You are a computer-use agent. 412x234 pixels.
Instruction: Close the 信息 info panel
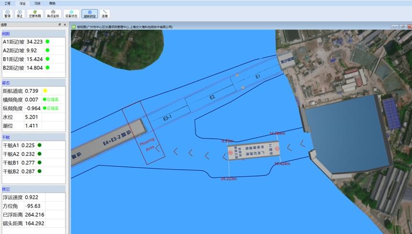point(65,25)
